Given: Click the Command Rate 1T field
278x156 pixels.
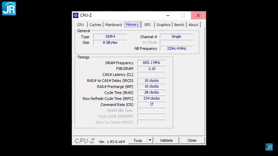Looking at the screenshot, I should point(151,104).
